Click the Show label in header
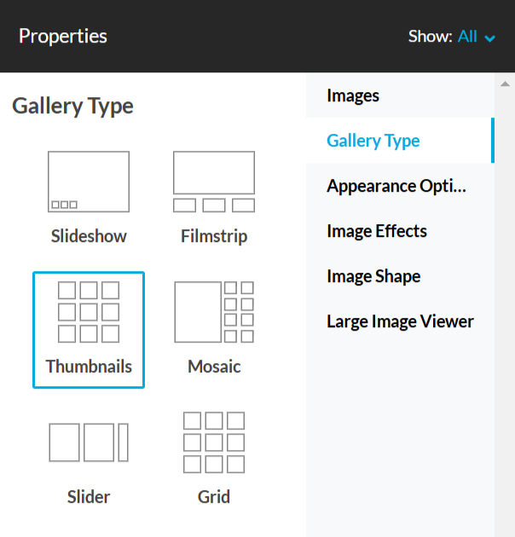This screenshot has width=515, height=537. 431,37
